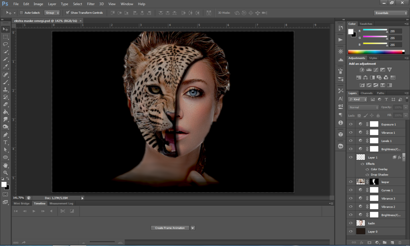Uncheck Show Transform Controls
The image size is (410, 246).
[x=68, y=13]
